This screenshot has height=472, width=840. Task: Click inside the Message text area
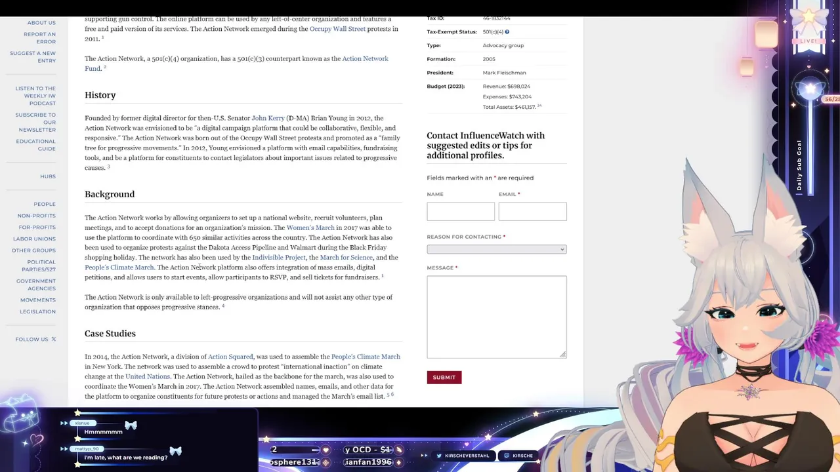496,317
